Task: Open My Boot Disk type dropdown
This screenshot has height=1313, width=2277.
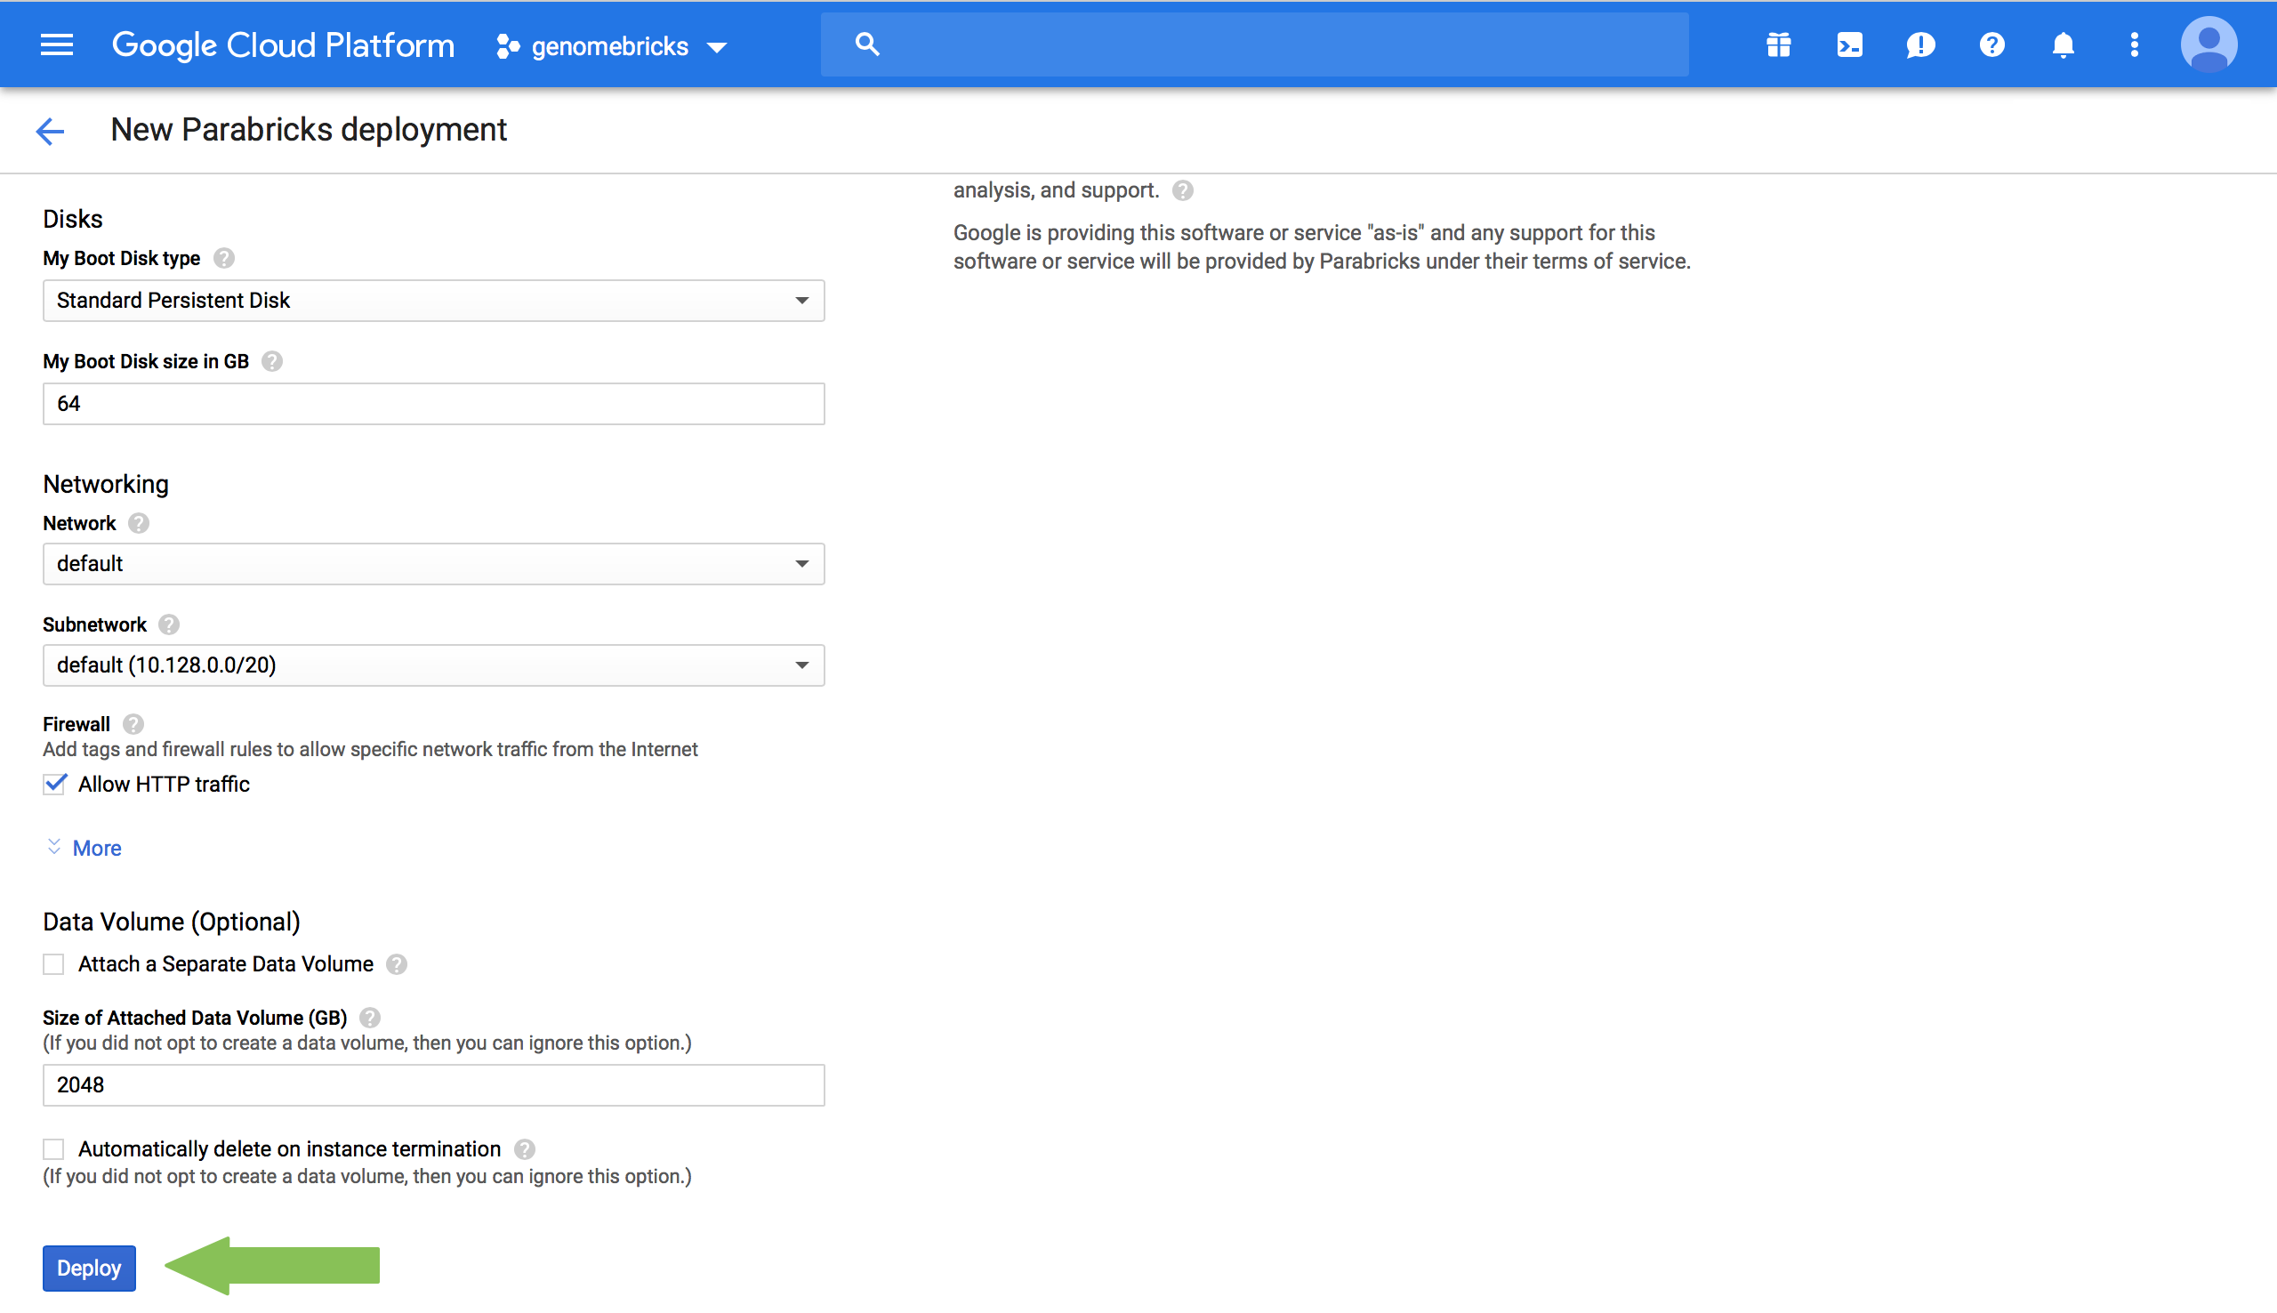Action: click(x=432, y=301)
